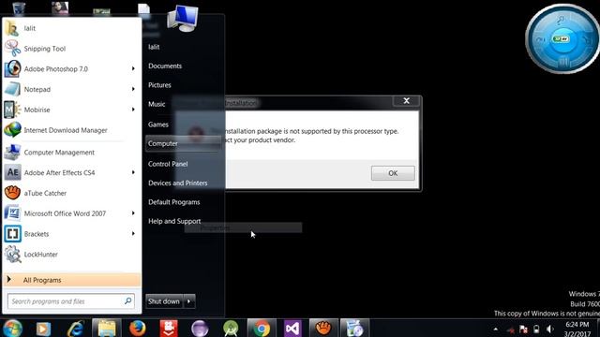This screenshot has width=600, height=337.
Task: Open the purple sphere taskbar icon
Action: 200,329
